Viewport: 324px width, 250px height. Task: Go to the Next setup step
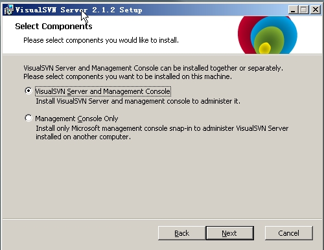click(230, 233)
